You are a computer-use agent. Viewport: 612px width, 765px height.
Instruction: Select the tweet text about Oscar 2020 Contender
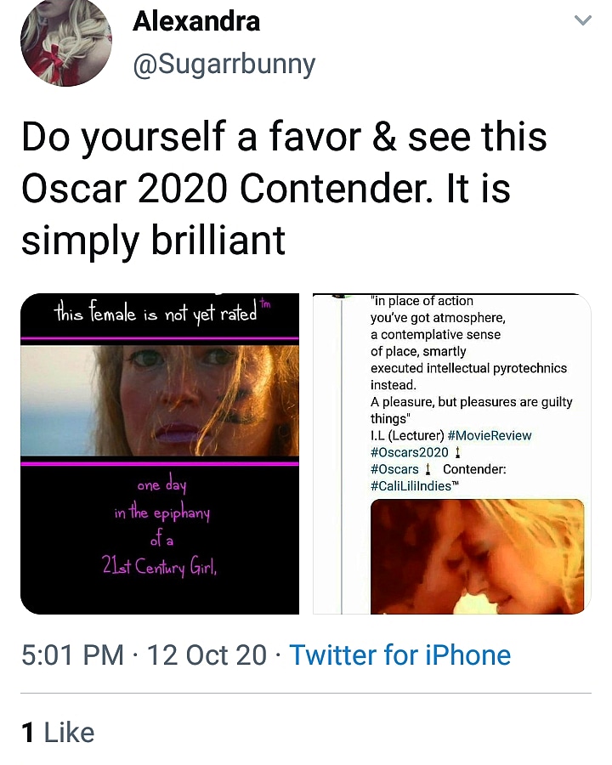[284, 190]
